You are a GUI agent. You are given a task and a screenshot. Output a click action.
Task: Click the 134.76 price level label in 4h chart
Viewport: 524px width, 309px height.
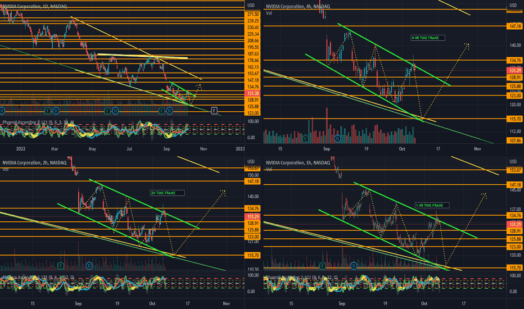click(x=515, y=60)
